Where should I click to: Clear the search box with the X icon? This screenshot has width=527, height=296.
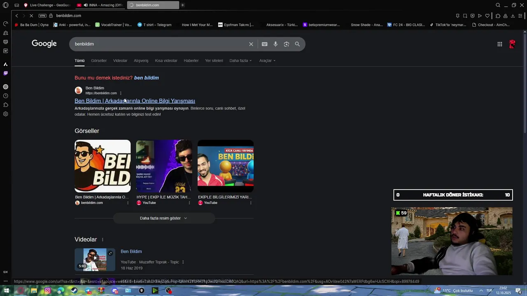(x=251, y=44)
